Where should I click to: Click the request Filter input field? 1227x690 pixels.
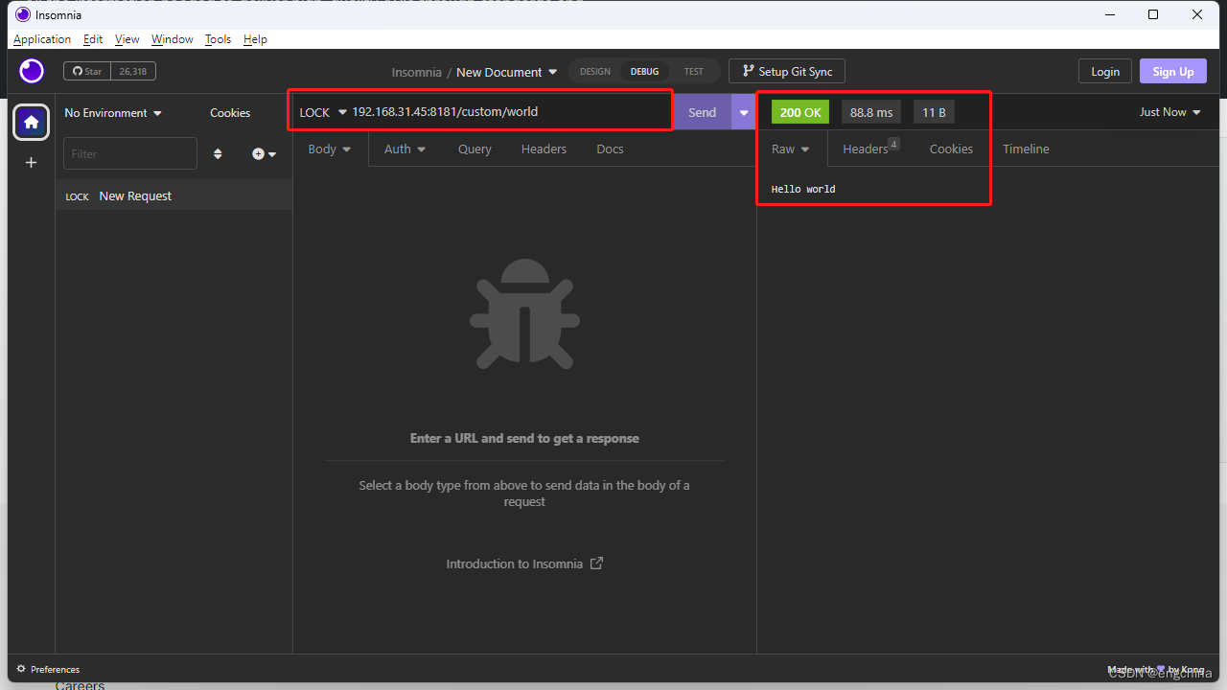tap(130, 153)
